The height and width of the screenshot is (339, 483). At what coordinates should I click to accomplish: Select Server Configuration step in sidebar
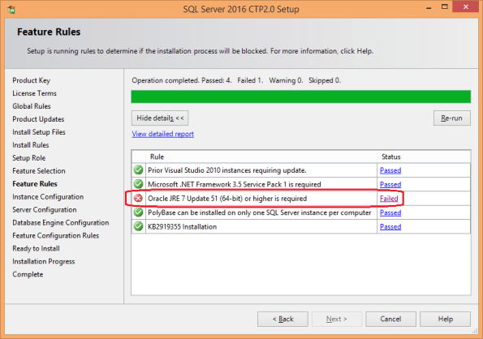tap(45, 209)
